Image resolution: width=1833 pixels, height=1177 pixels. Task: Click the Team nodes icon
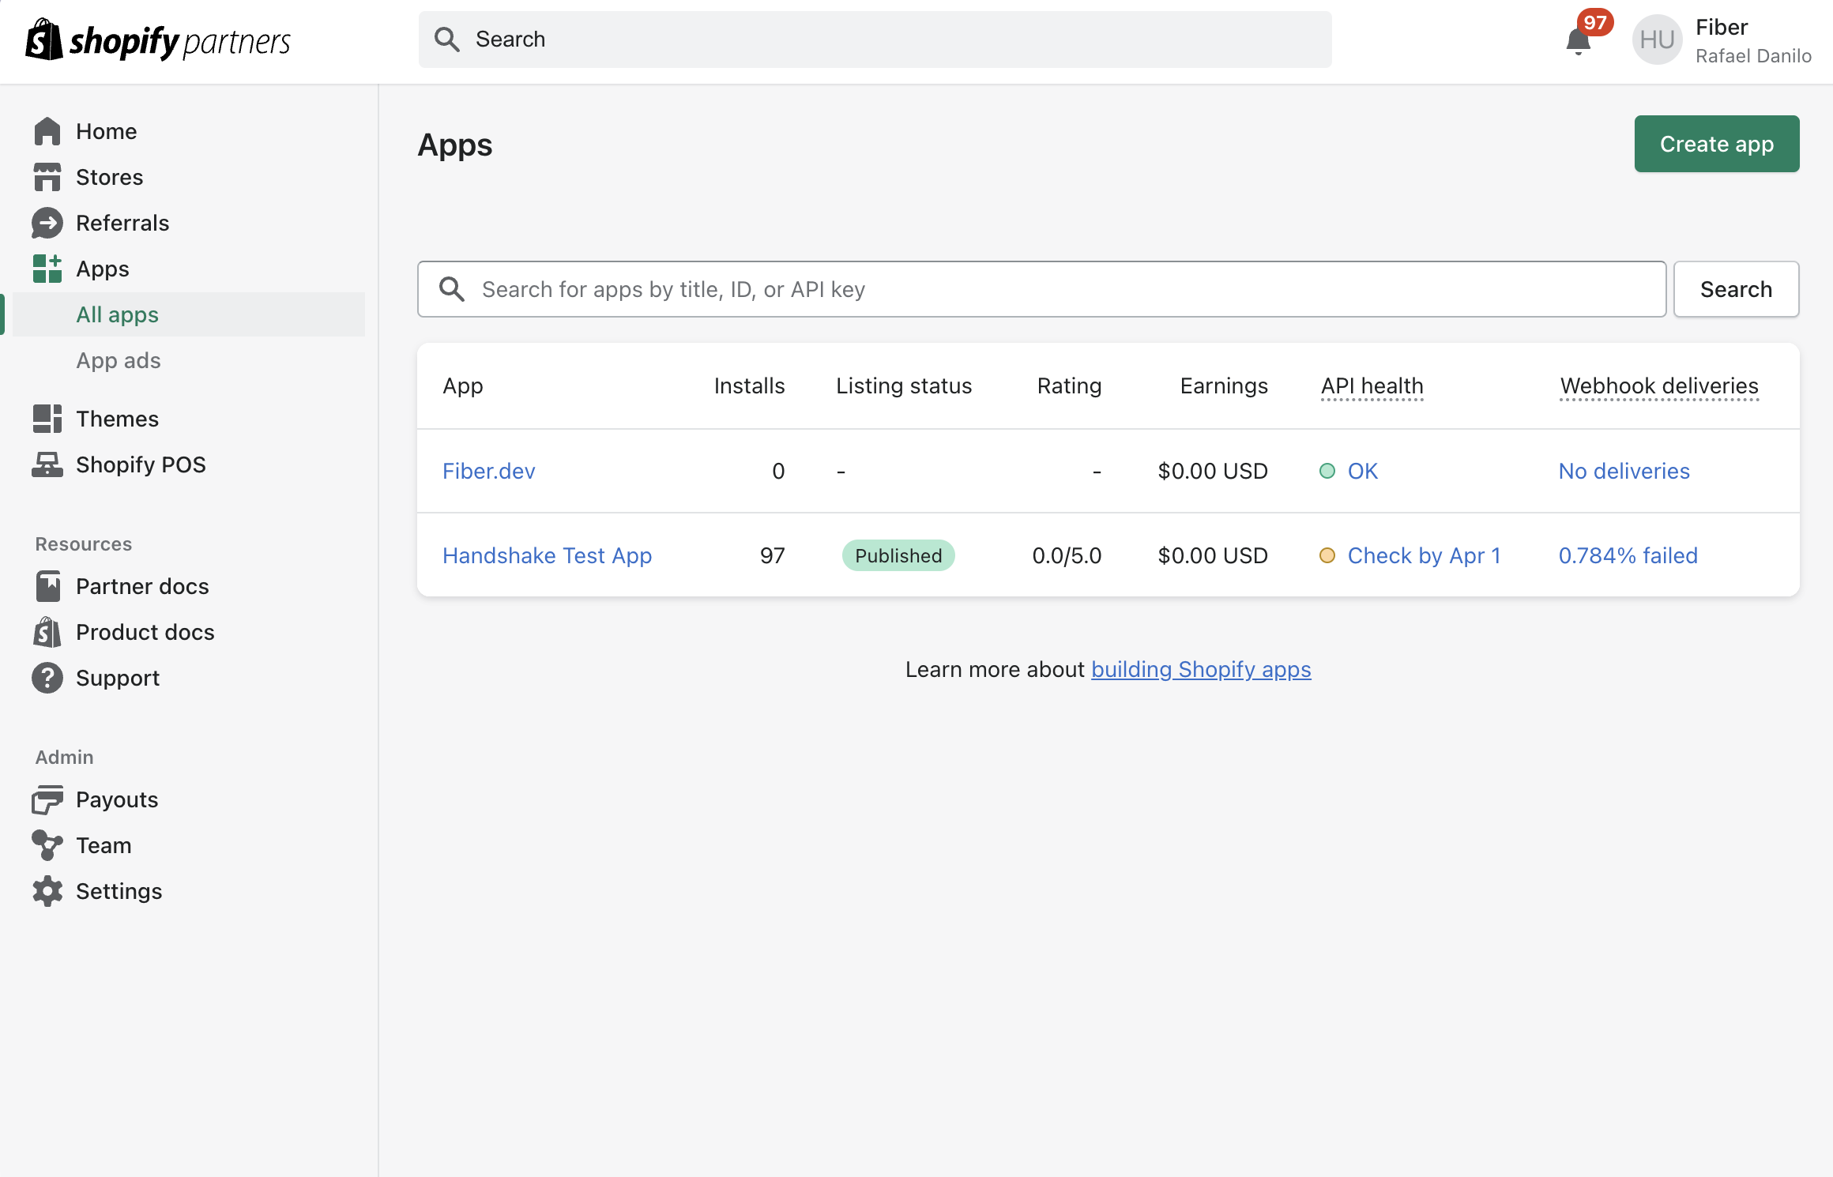47,845
